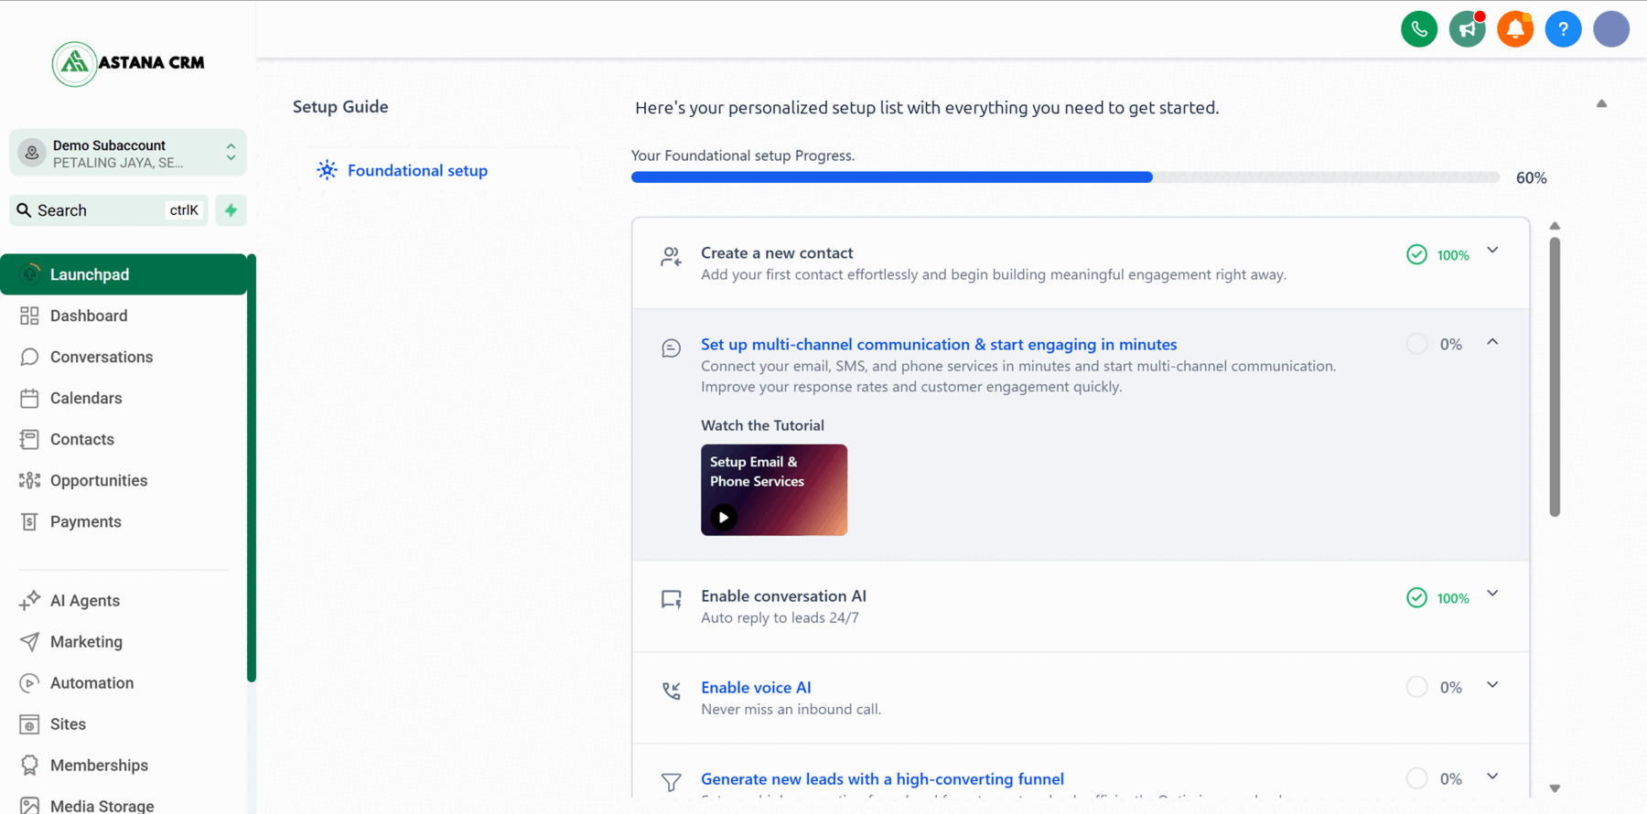This screenshot has width=1647, height=814.
Task: Toggle the status circle for multi-channel communication
Action: pyautogui.click(x=1416, y=344)
